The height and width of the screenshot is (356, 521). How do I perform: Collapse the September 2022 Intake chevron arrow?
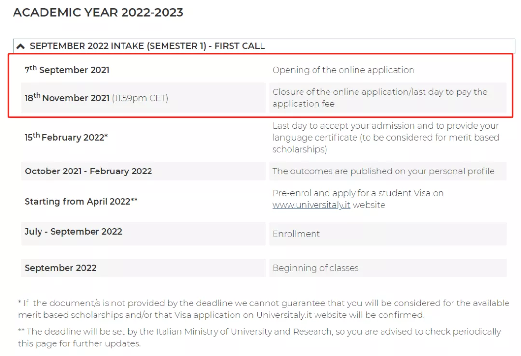click(20, 46)
